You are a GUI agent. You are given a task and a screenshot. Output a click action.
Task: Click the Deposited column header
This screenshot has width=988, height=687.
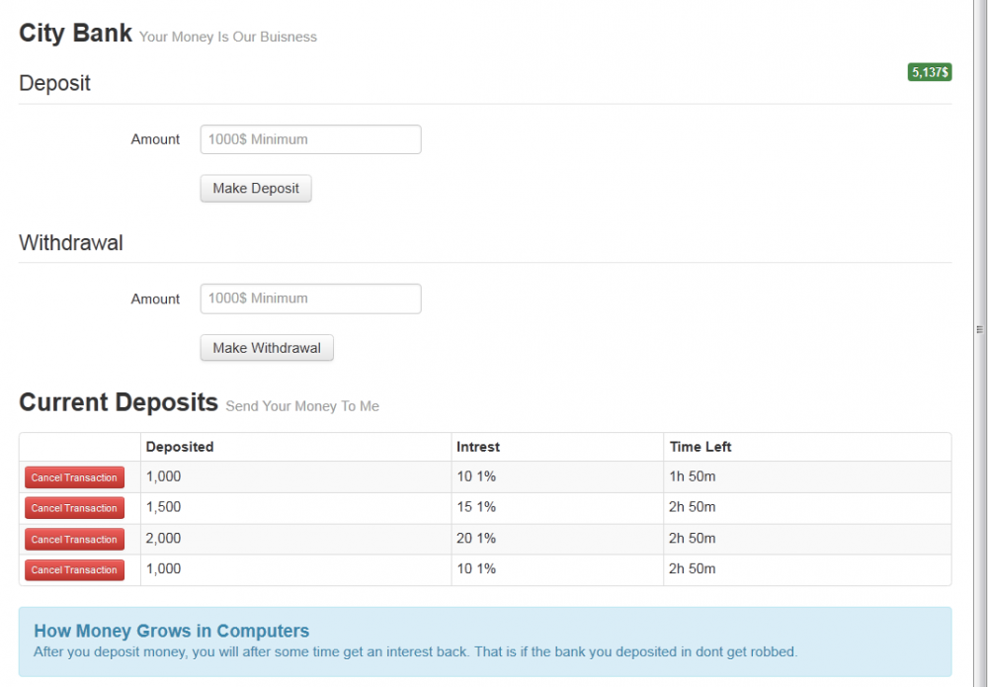tap(180, 447)
